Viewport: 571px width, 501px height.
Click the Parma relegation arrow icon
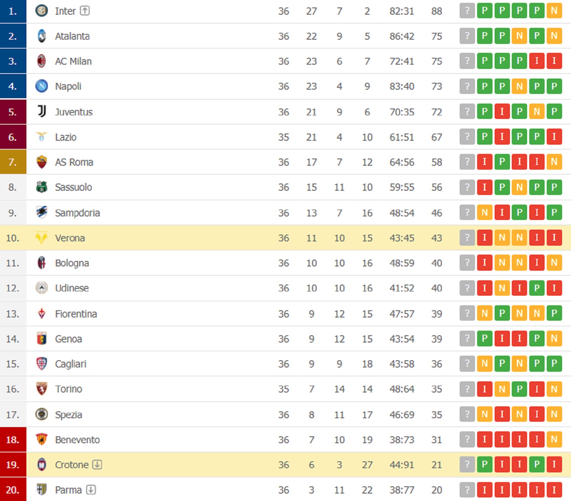coord(91,490)
